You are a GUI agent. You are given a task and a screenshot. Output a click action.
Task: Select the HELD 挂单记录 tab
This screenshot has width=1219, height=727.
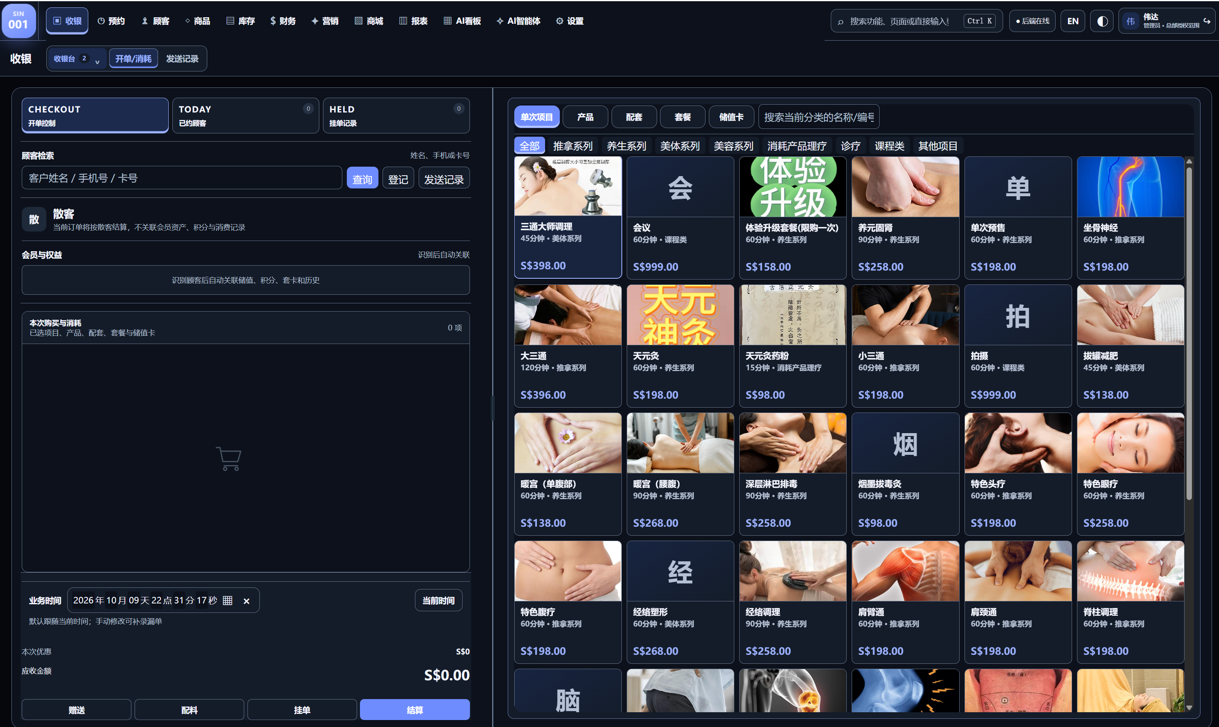[x=396, y=116]
